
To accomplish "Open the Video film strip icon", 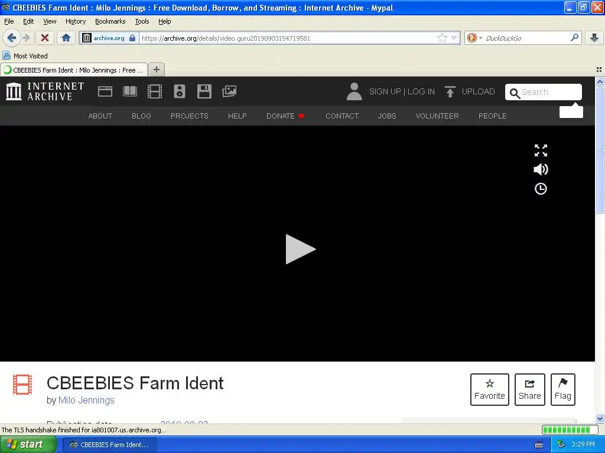I will click(155, 91).
